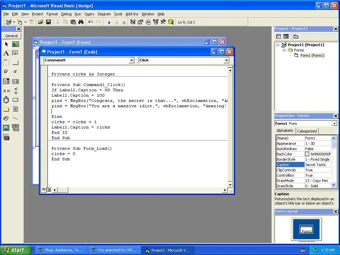
Task: Toggle Folders view in the Project panel
Action: coord(296,37)
